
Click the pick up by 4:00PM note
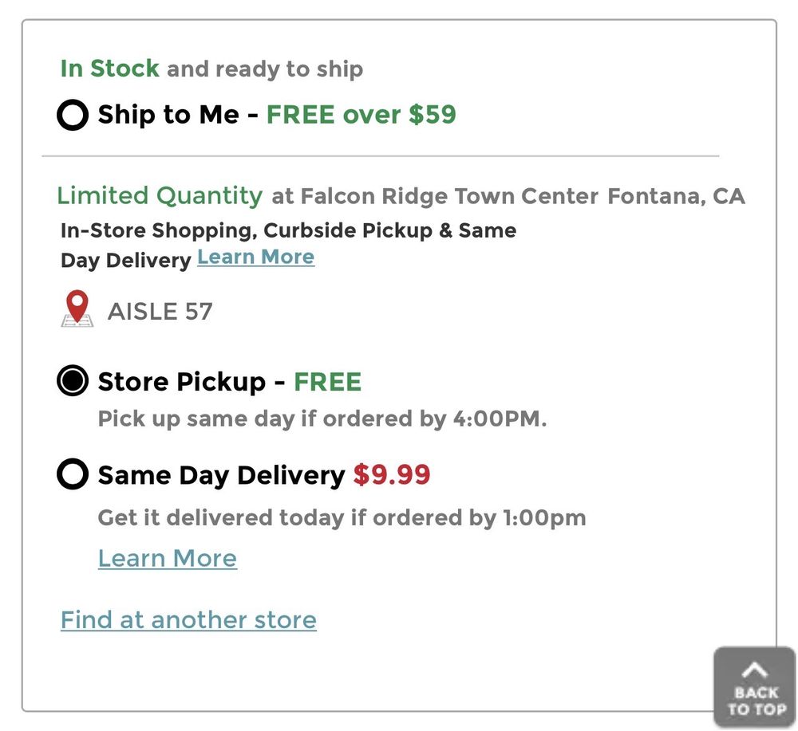click(322, 419)
